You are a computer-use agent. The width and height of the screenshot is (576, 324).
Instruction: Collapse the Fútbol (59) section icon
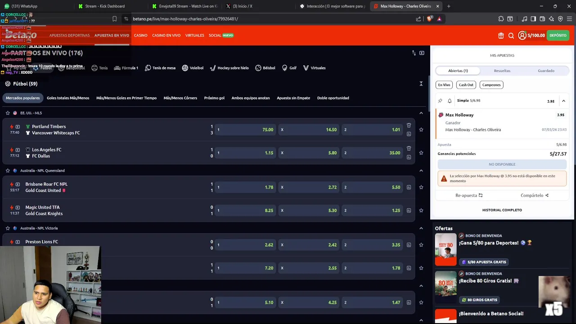[x=421, y=84]
